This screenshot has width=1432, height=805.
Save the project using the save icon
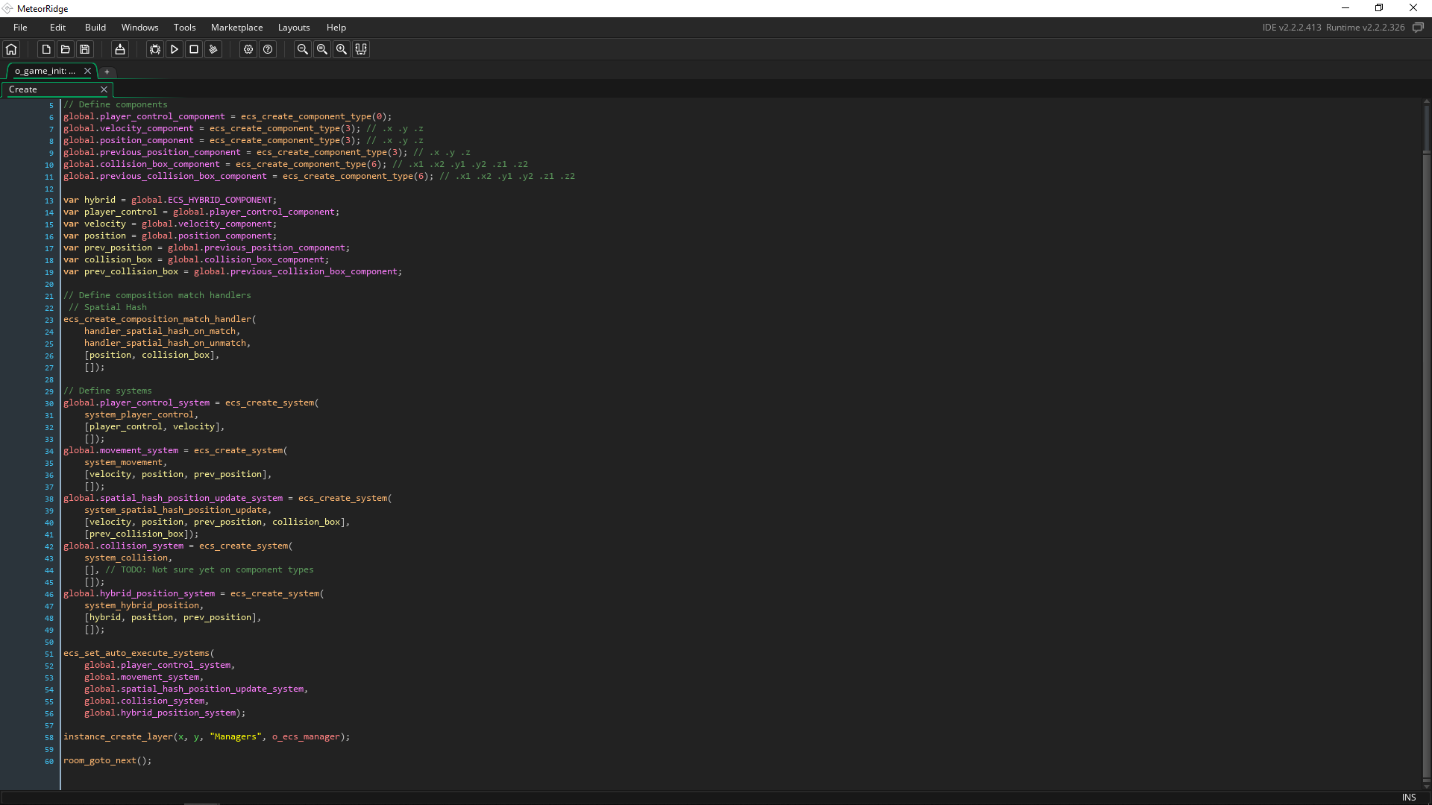(x=84, y=49)
